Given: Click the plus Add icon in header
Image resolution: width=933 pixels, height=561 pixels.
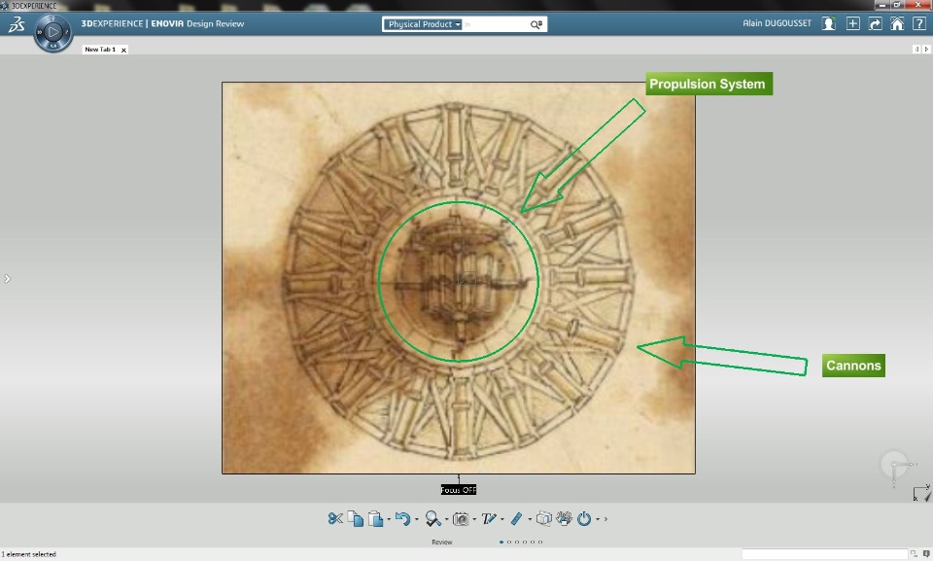Looking at the screenshot, I should (852, 23).
